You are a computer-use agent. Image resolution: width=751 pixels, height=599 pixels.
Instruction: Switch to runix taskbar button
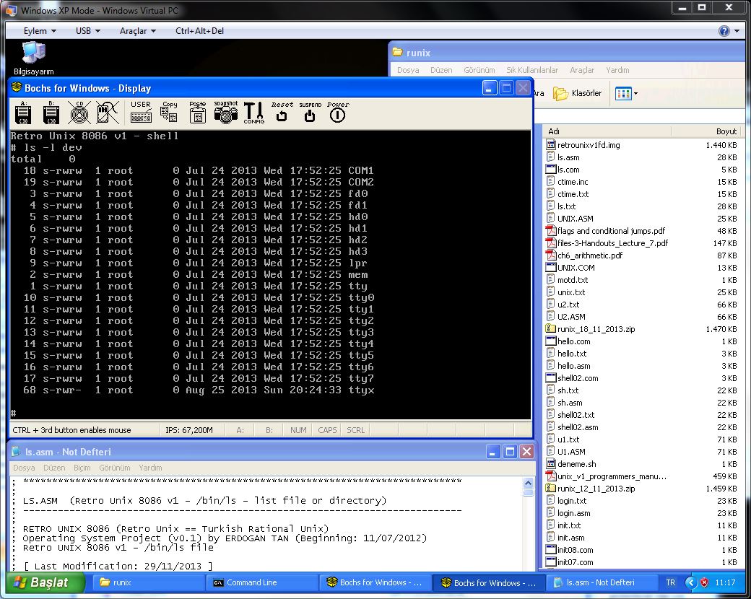tap(150, 582)
